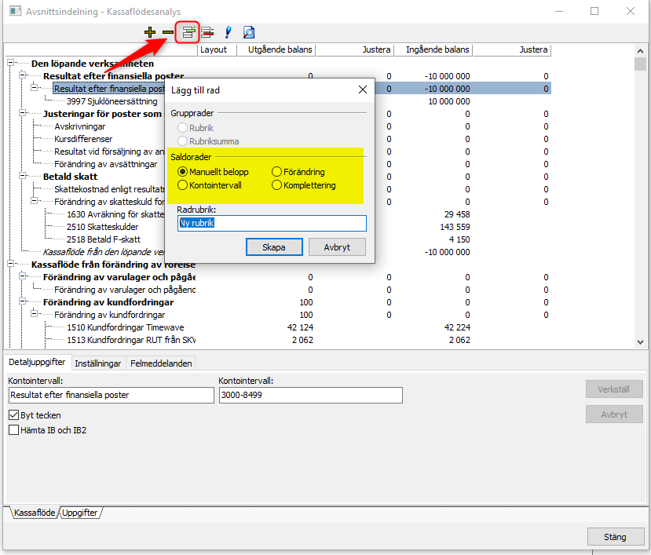
Task: Enable the Hämta IB och IB2 checkbox
Action: [x=13, y=430]
